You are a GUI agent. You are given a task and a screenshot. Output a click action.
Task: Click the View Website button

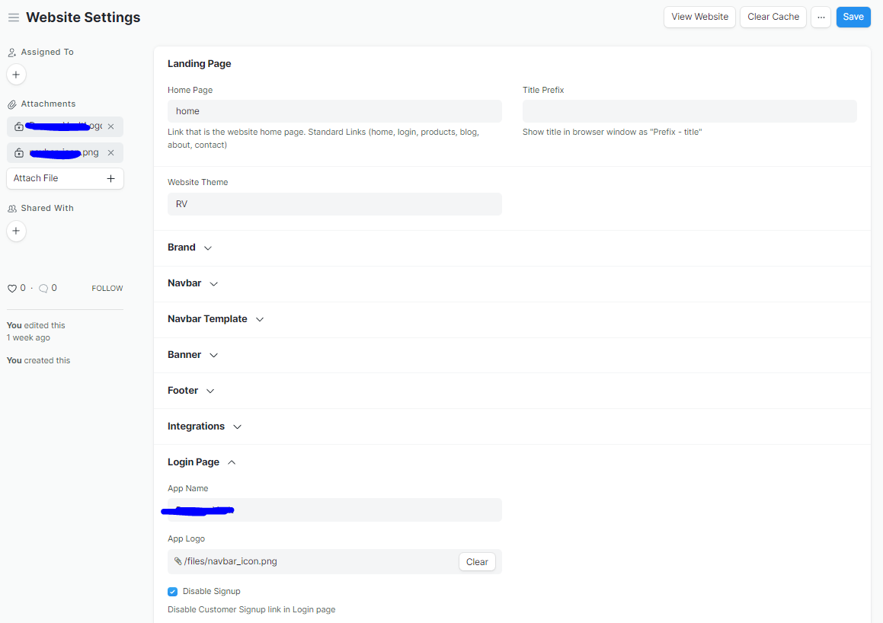coord(699,17)
